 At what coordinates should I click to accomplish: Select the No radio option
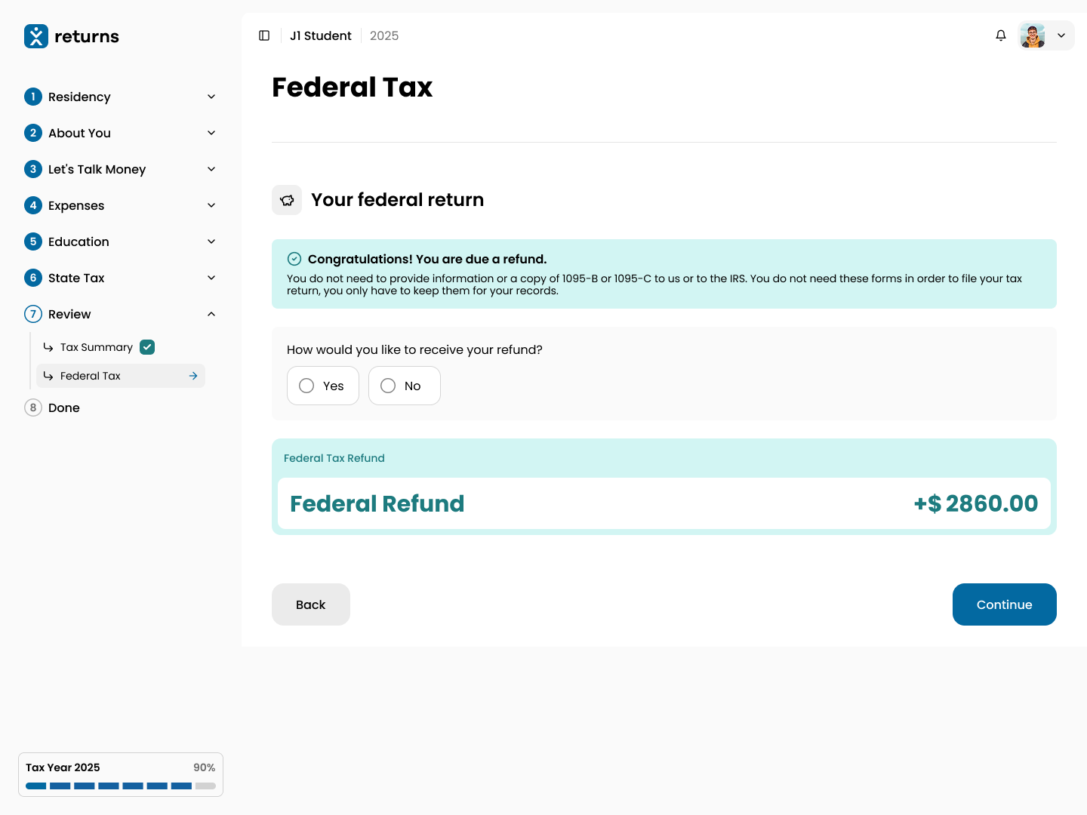(388, 386)
